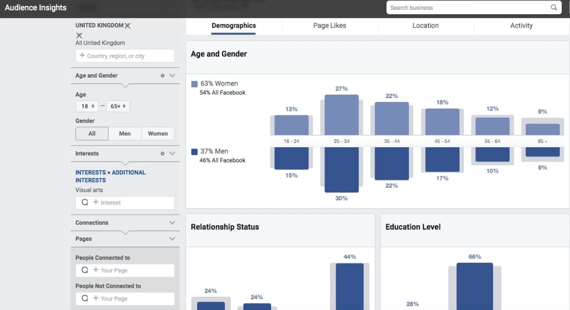Screen dimensions: 570x310
Task: Click the search icon in Interest field
Action: click(85, 202)
